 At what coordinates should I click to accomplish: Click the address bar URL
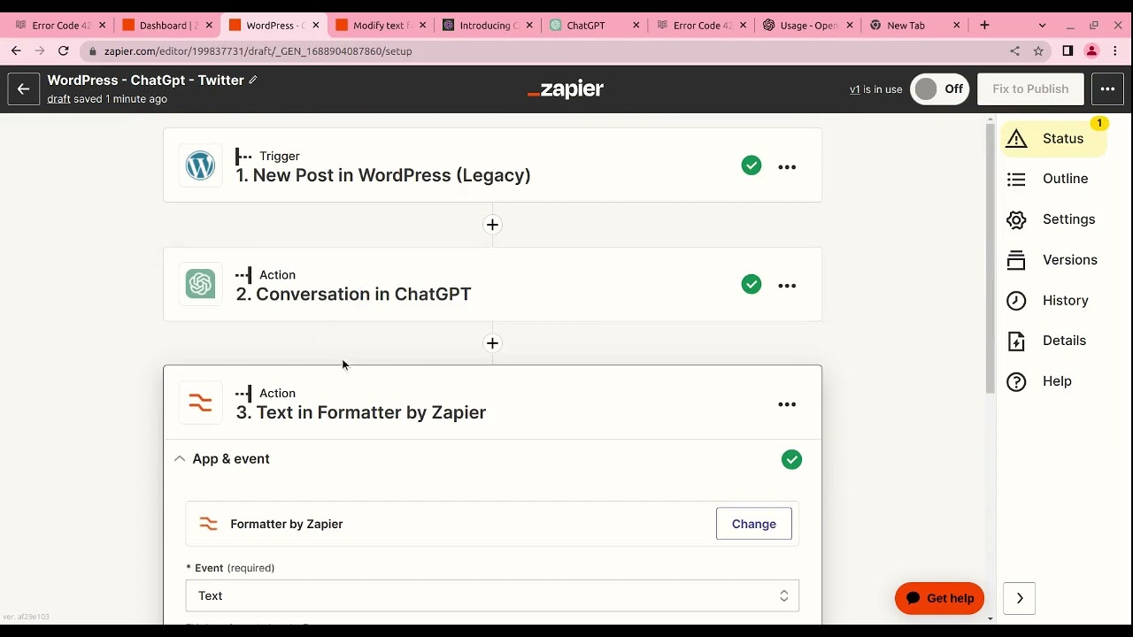point(258,51)
